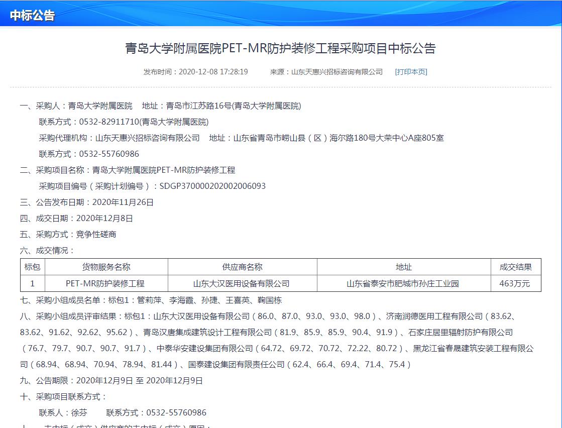This screenshot has width=562, height=428.
Task: Click phone number 0532-82911710
Action: tap(109, 122)
